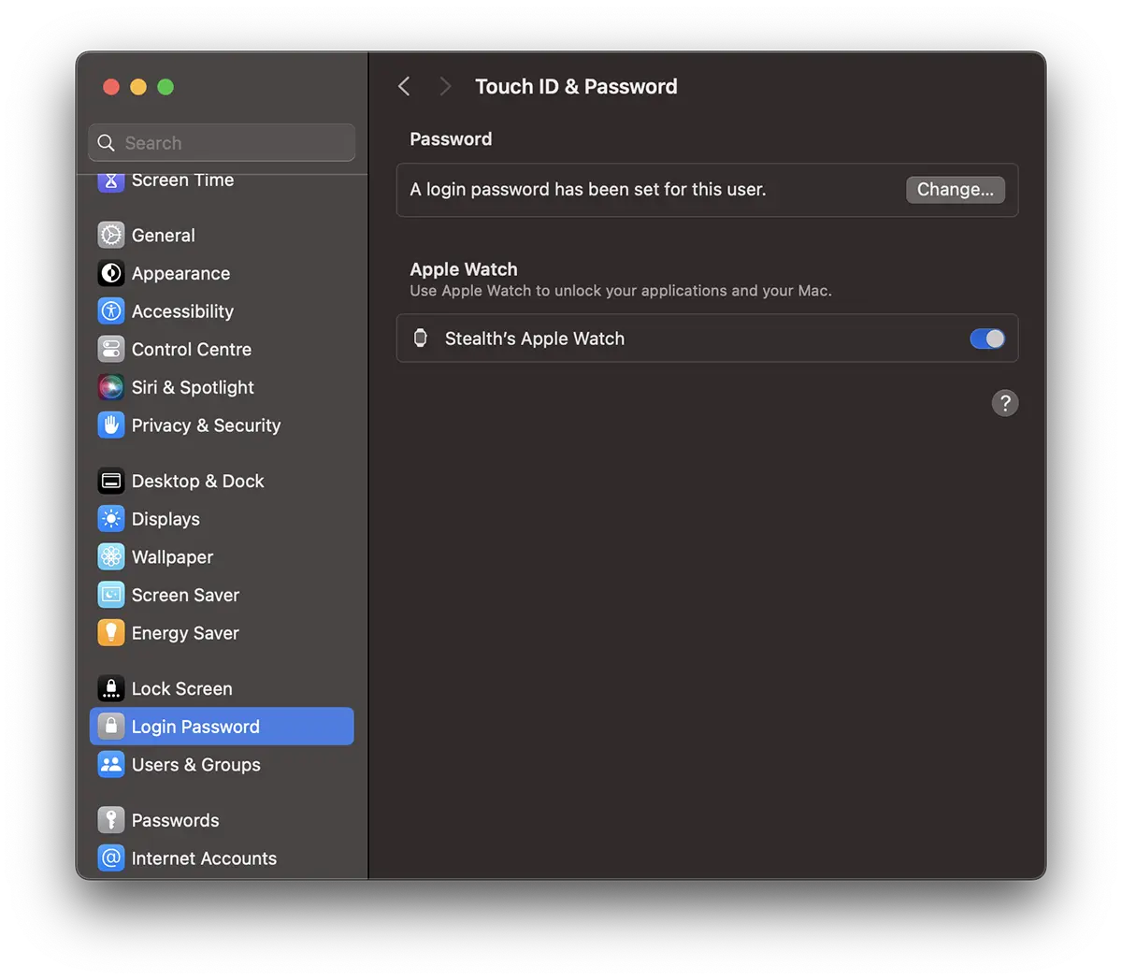Click green full screen button
This screenshot has width=1122, height=980.
pos(165,87)
